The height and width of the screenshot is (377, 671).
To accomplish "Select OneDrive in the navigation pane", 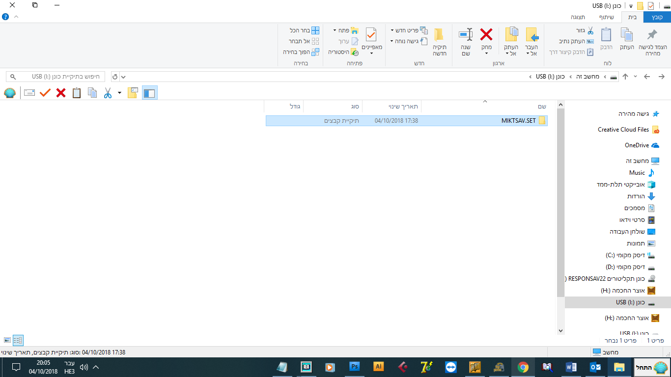I will 642,145.
